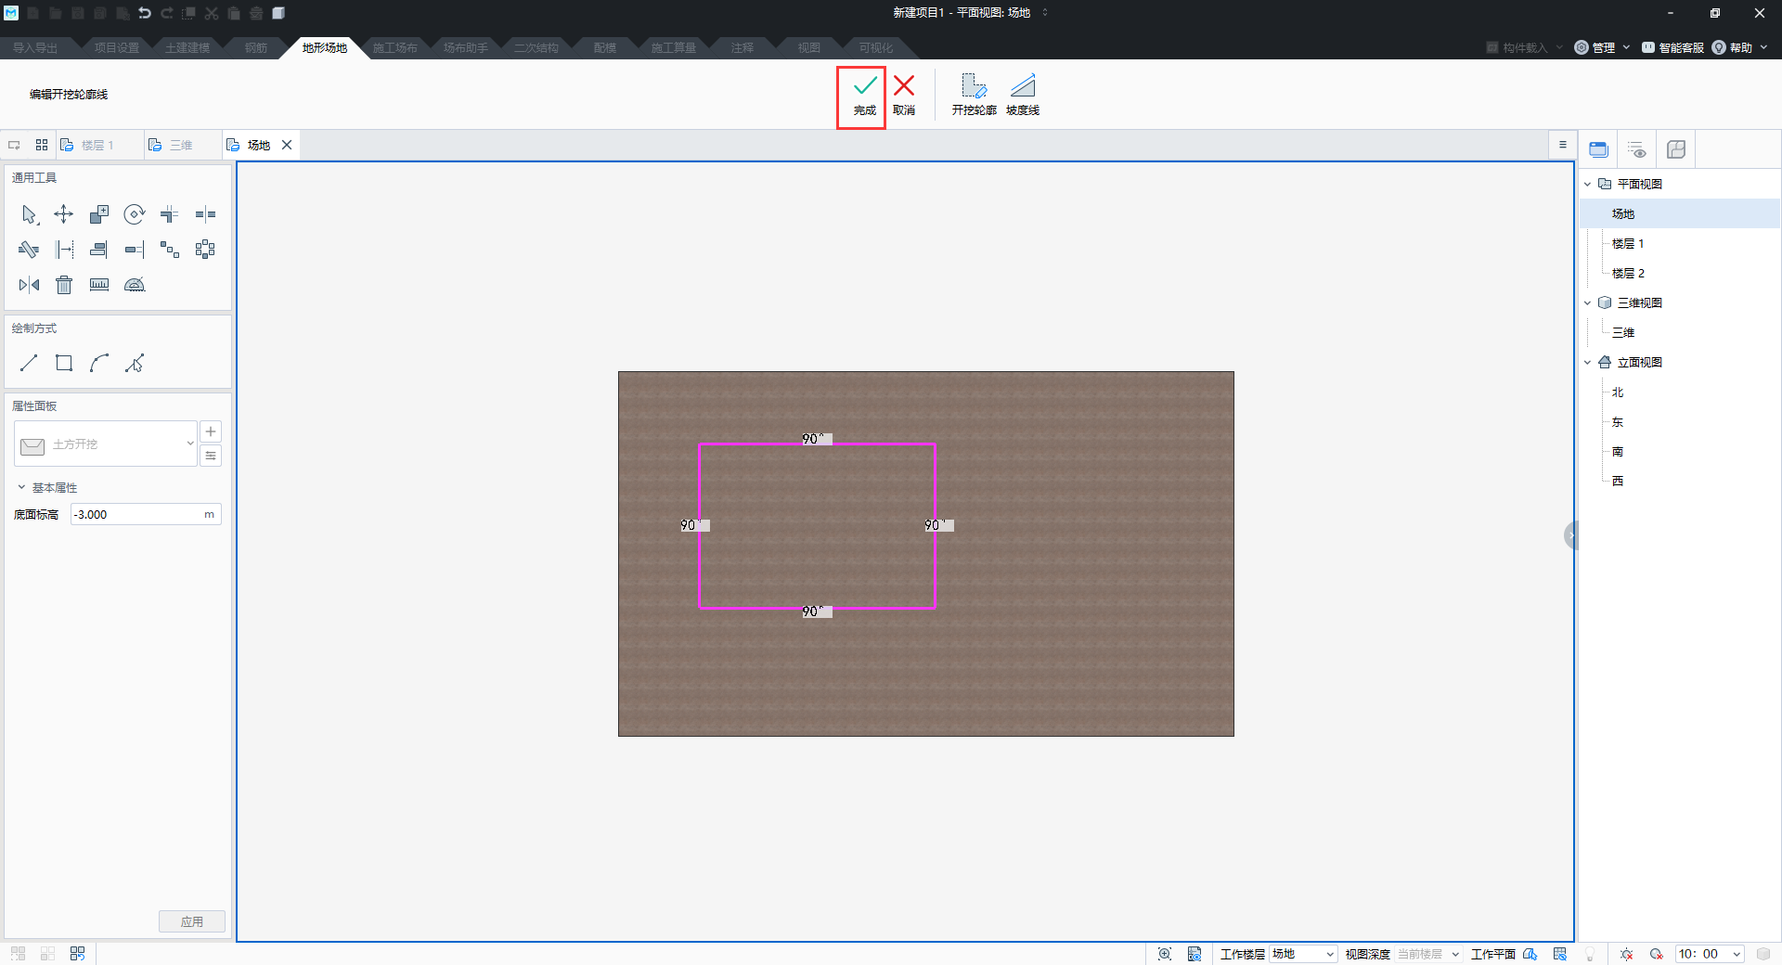Screen dimensions: 1782x965
Task: Open the 视图深度 dropdown
Action: pos(1428,954)
